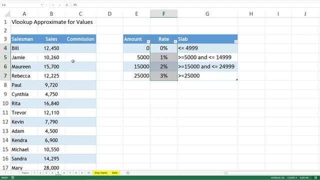Select the Amount cell 25000

point(136,75)
